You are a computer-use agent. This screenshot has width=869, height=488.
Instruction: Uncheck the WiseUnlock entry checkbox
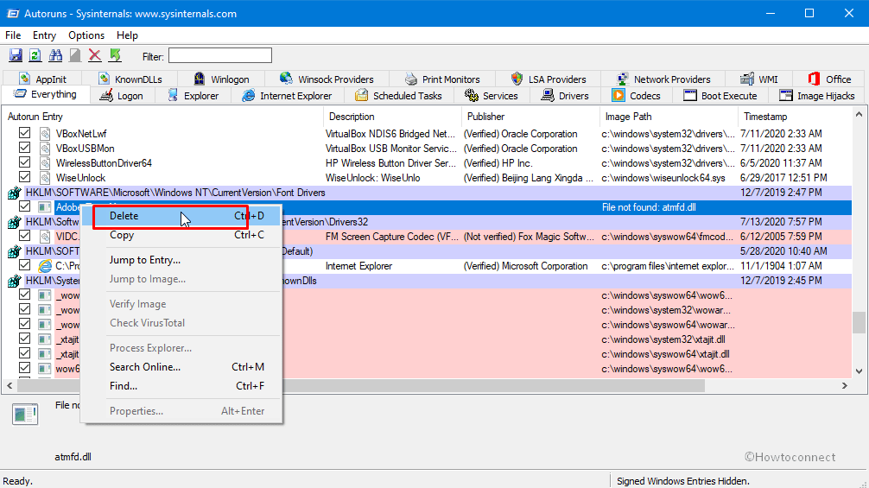click(24, 177)
